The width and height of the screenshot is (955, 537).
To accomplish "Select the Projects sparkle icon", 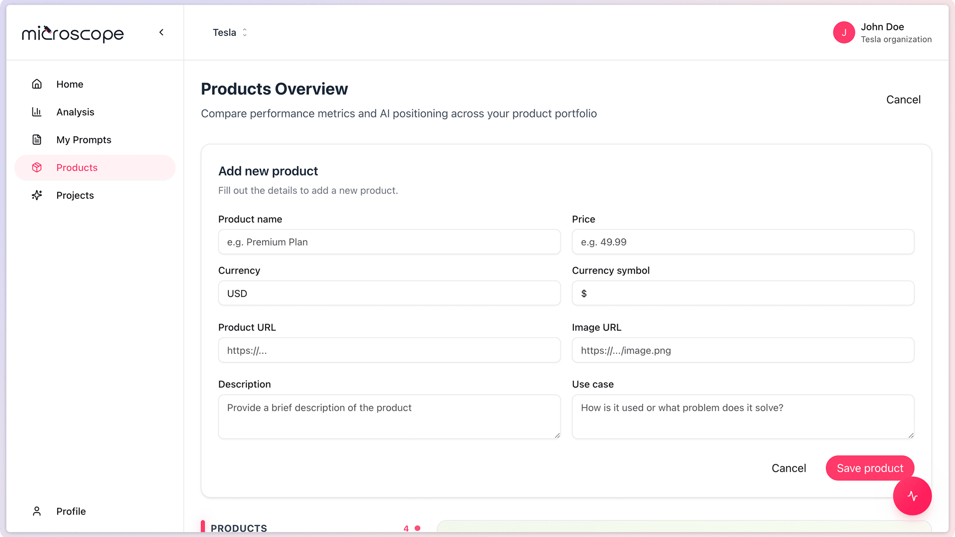I will coord(37,195).
